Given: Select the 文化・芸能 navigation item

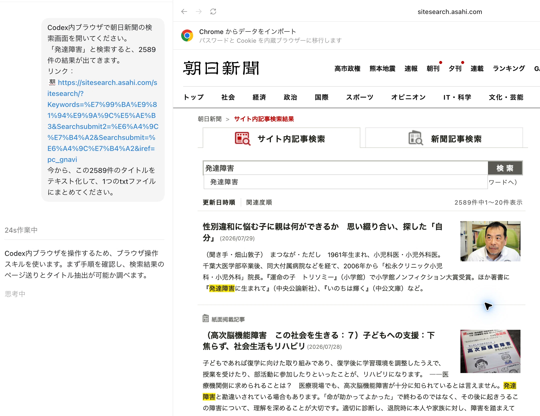Looking at the screenshot, I should [x=506, y=97].
